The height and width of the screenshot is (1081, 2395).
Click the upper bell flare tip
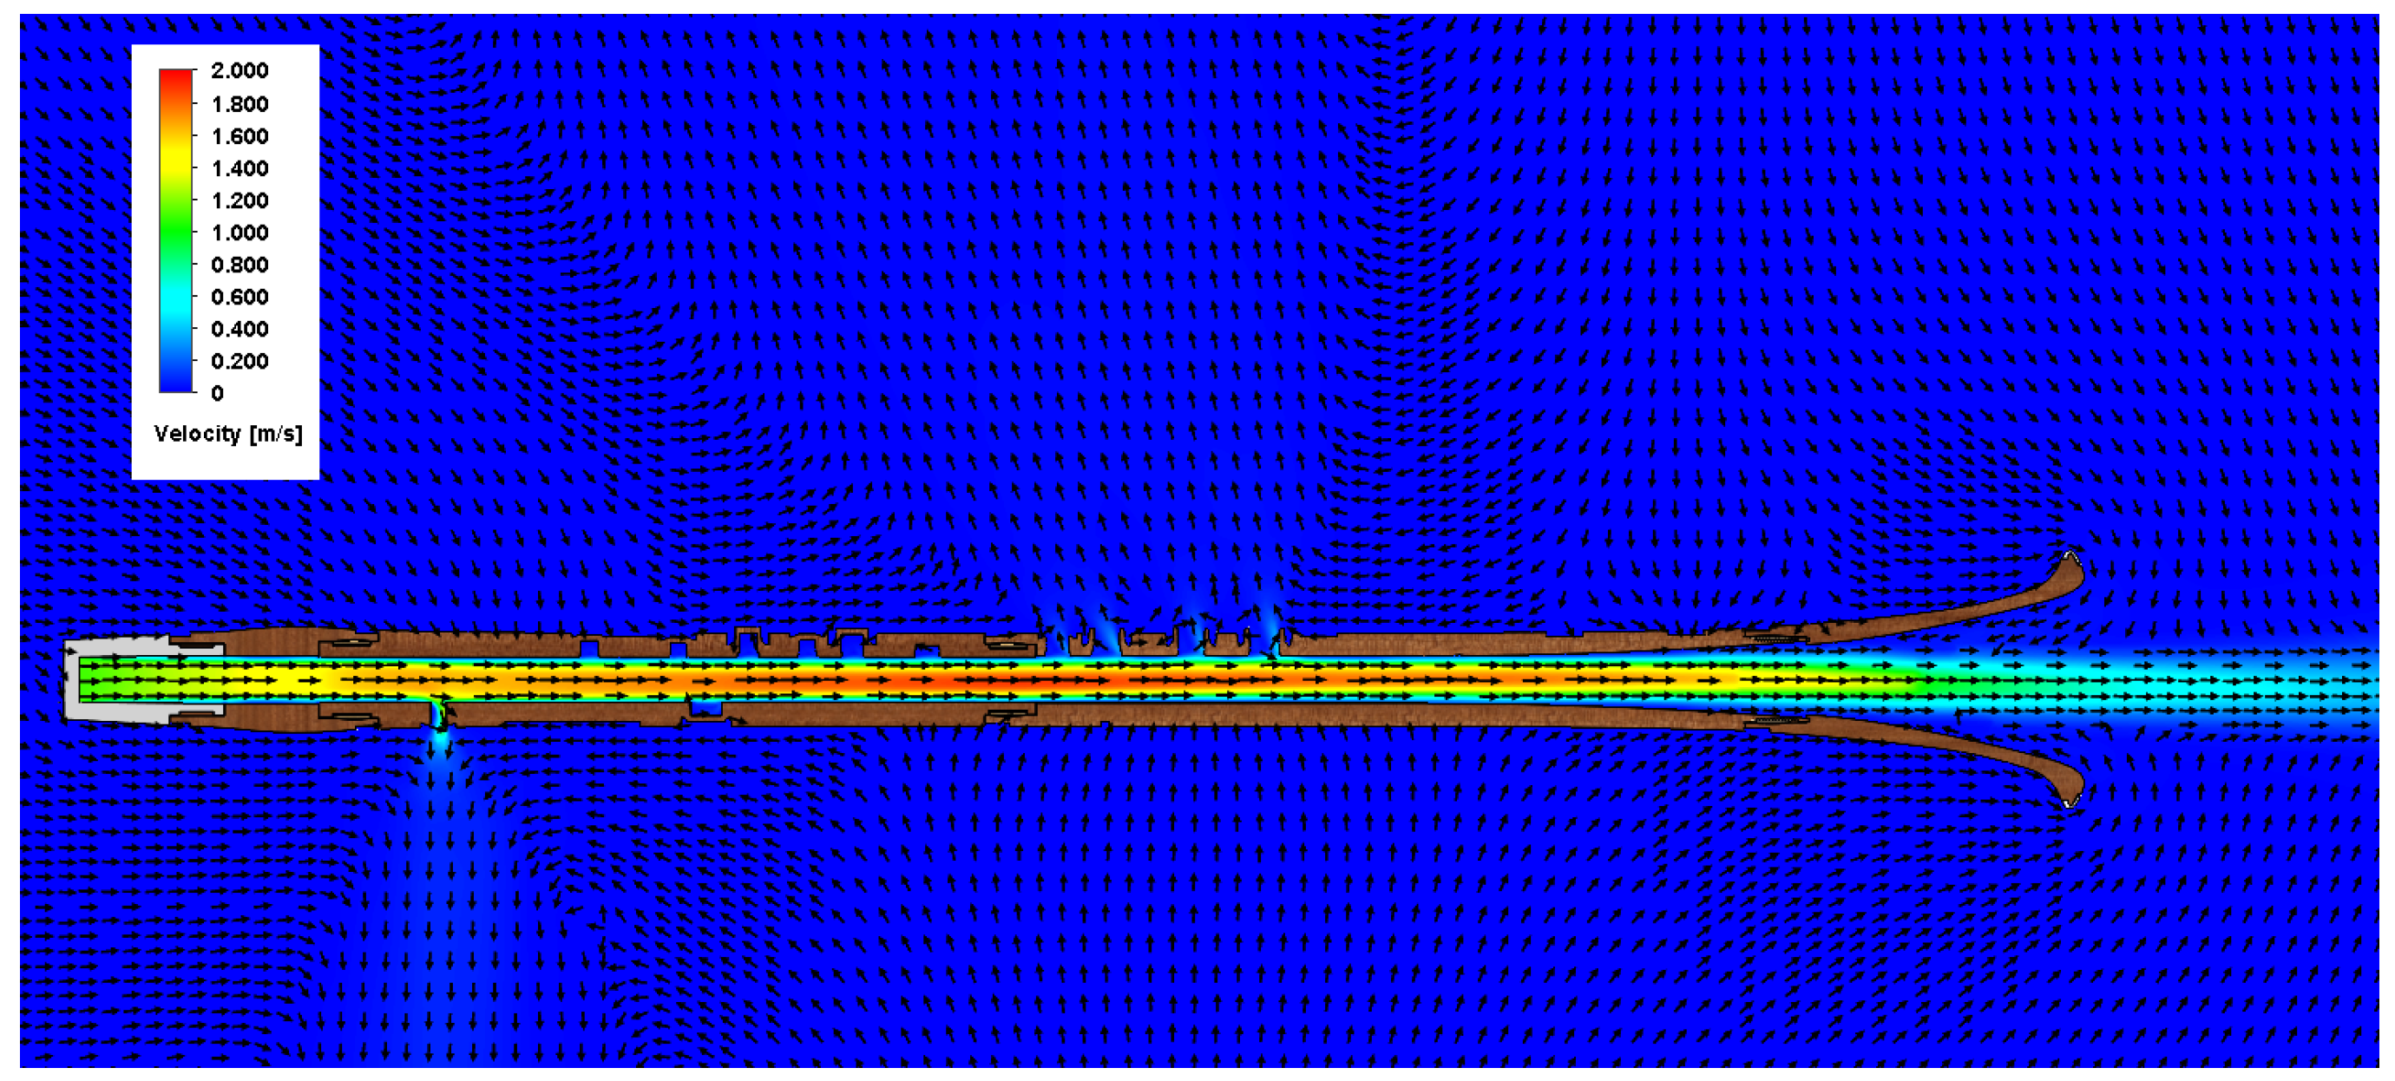pos(2070,565)
